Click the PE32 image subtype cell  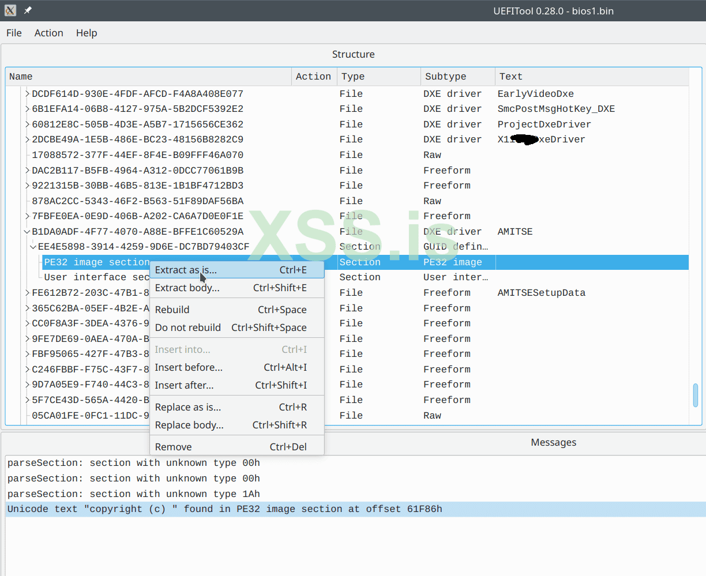pos(453,262)
